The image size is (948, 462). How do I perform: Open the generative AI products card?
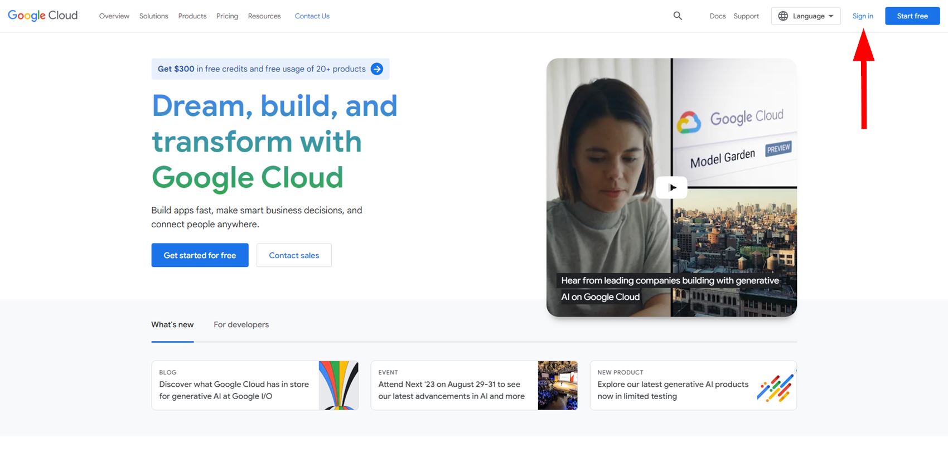coord(693,386)
